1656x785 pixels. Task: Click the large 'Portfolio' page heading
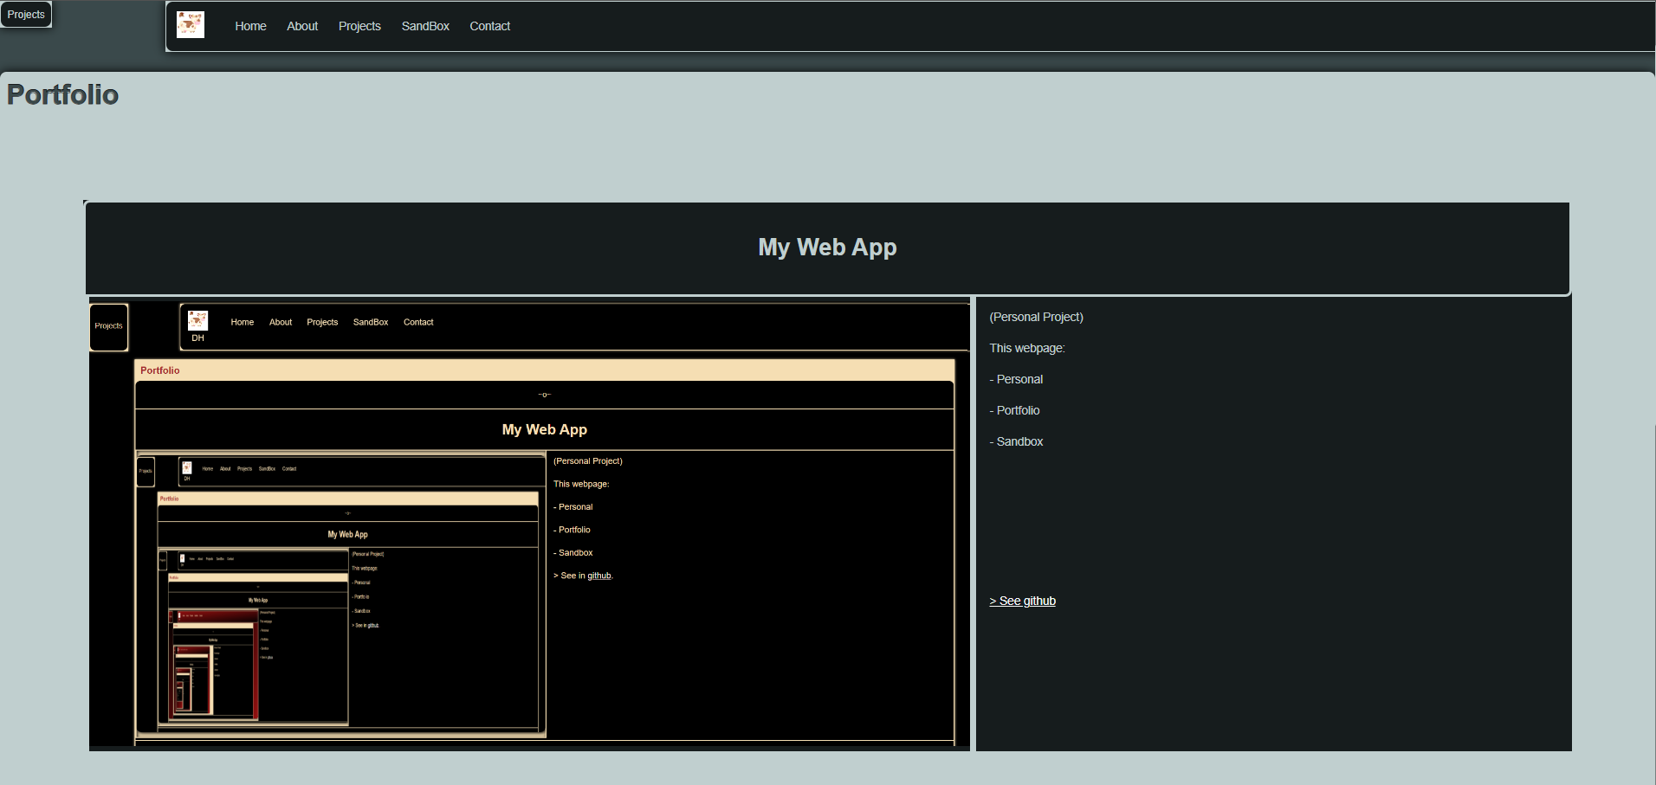point(62,94)
